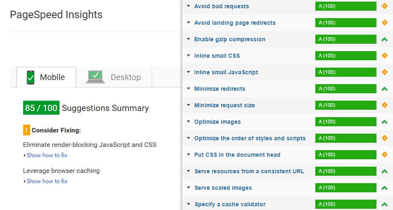Expand the Minimize request size arrow
The height and width of the screenshot is (210, 393).
tap(188, 105)
